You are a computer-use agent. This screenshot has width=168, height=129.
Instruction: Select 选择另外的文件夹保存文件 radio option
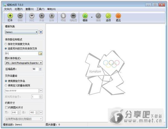pyautogui.click(x=21, y=49)
